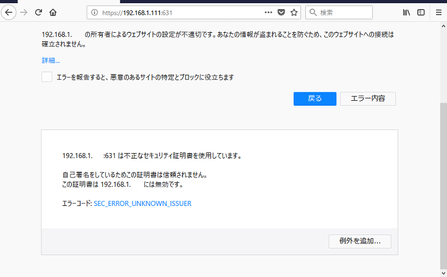Enable the エラーを報告 checkbox
Image resolution: width=447 pixels, height=277 pixels.
[x=47, y=77]
